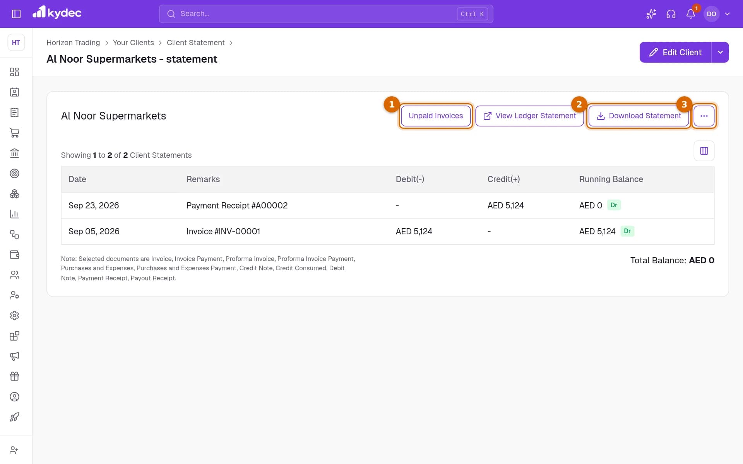
Task: Open the three-dots more options menu
Action: click(x=704, y=116)
